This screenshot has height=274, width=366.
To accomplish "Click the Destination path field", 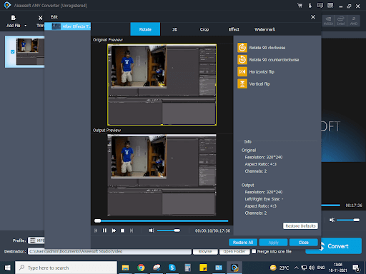I will click(109, 251).
